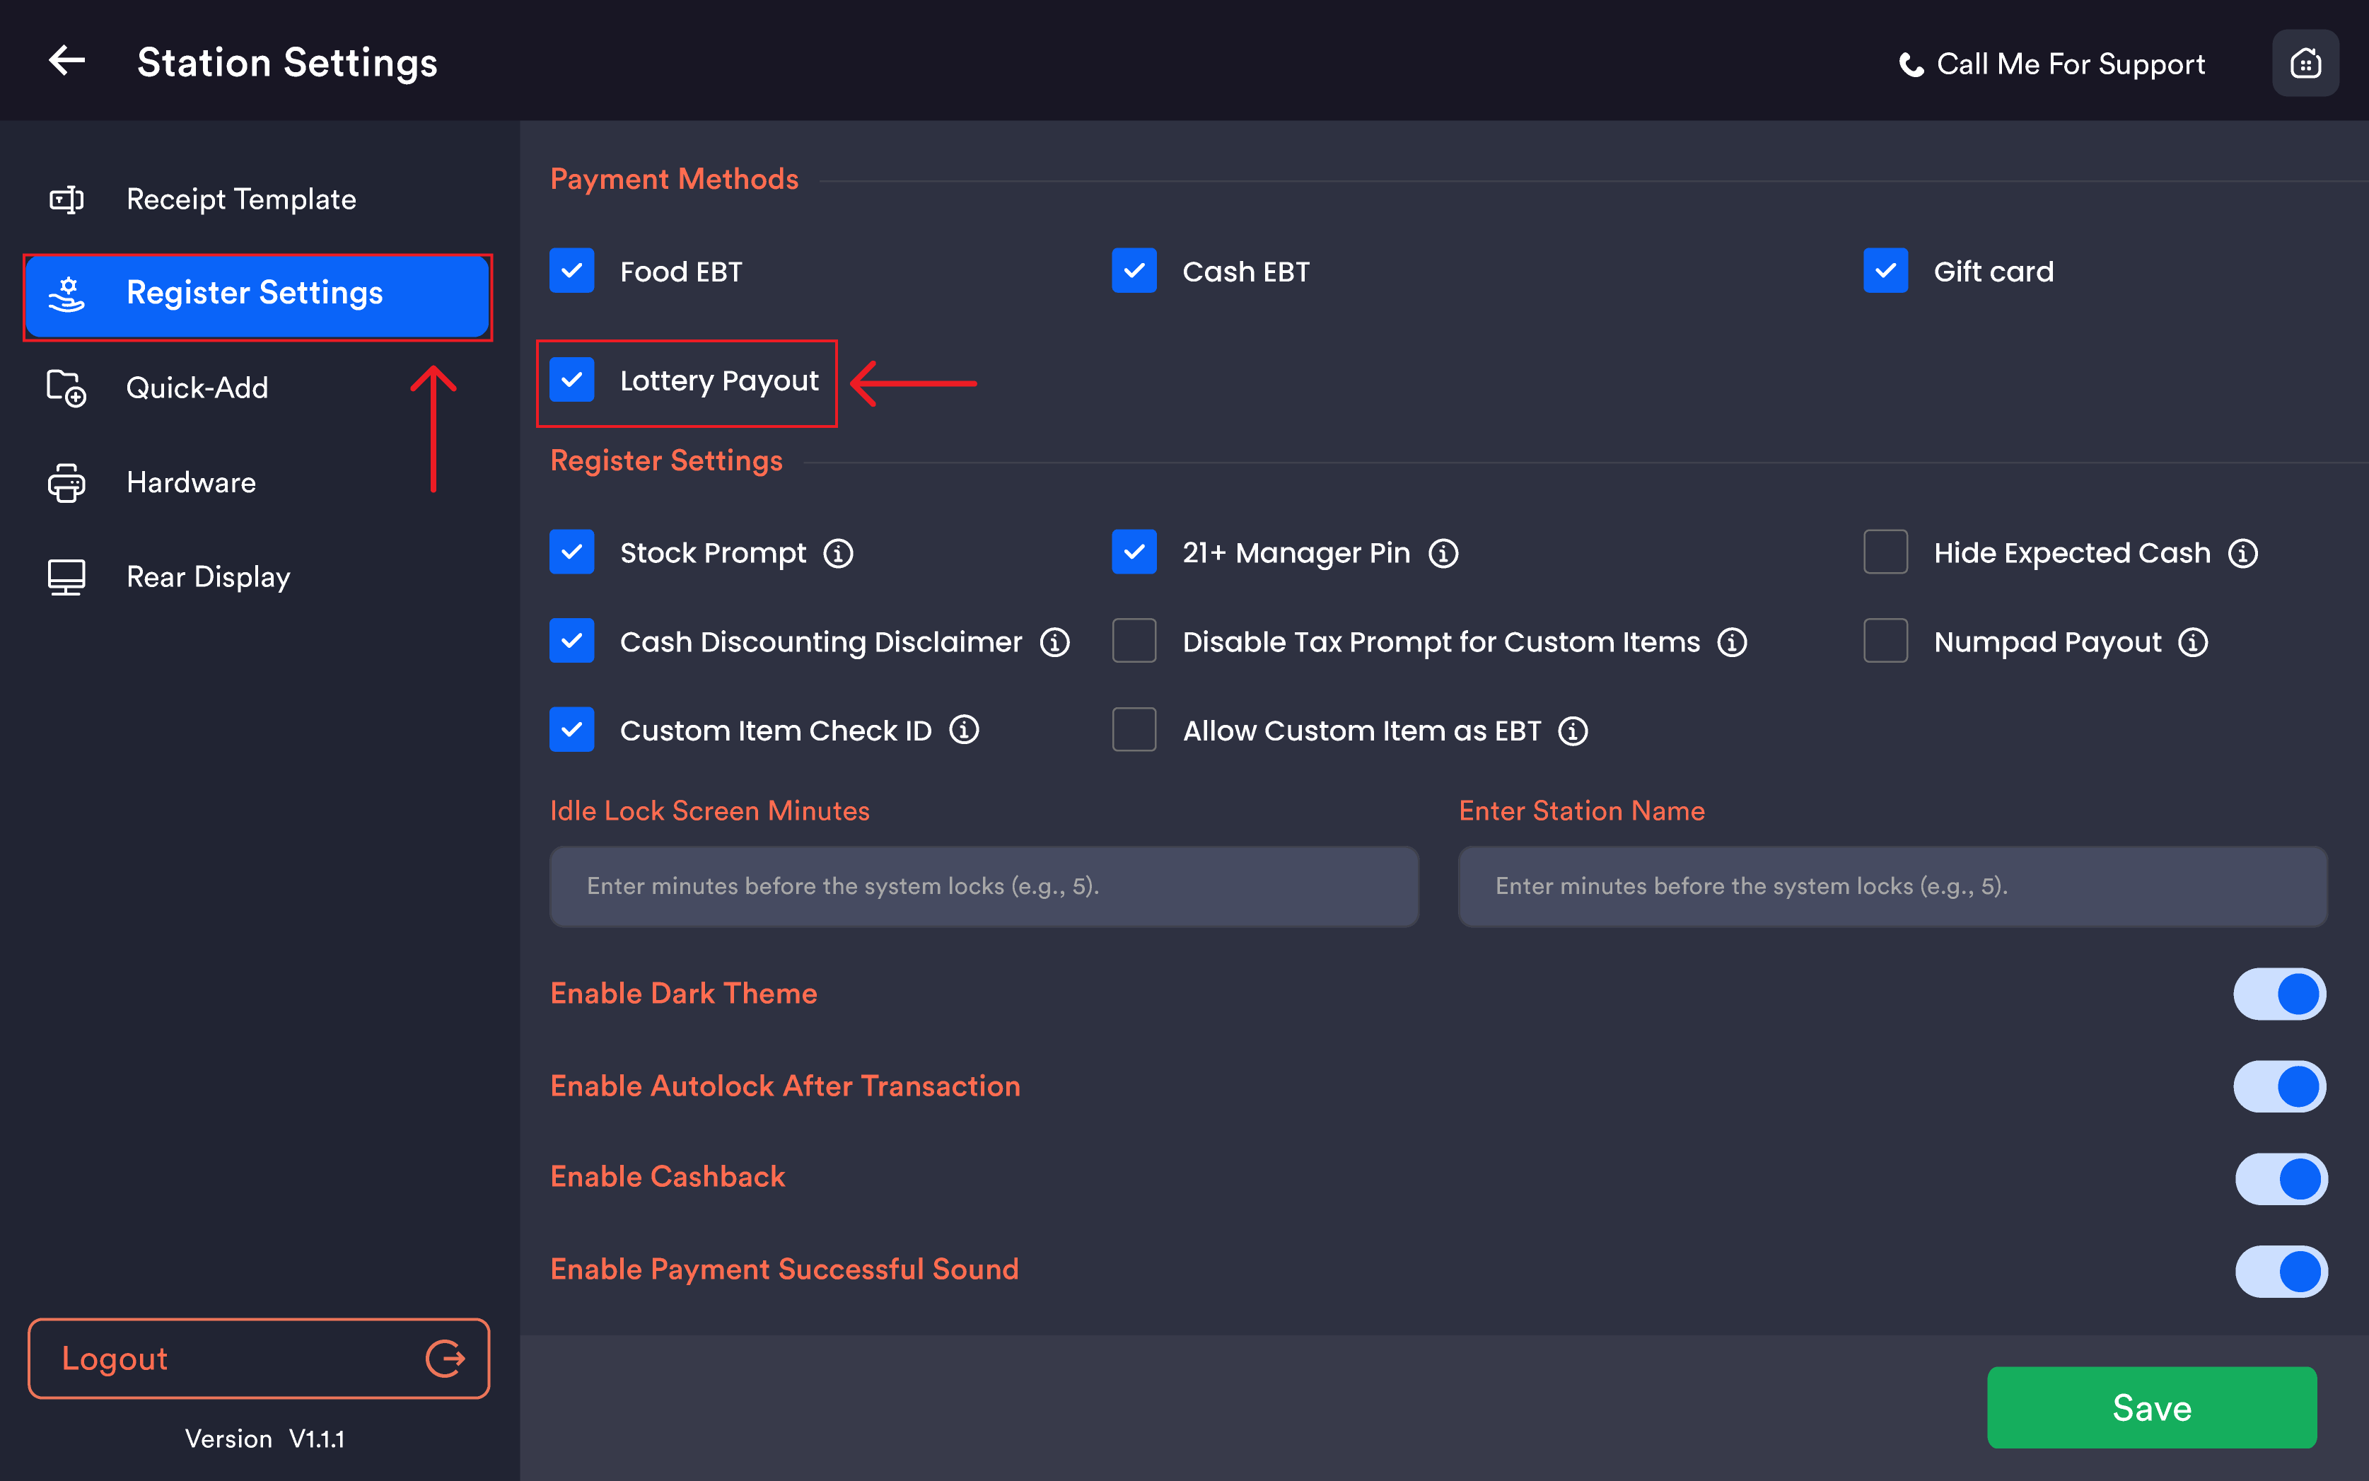Click the Logout button
This screenshot has width=2369, height=1481.
[x=259, y=1359]
